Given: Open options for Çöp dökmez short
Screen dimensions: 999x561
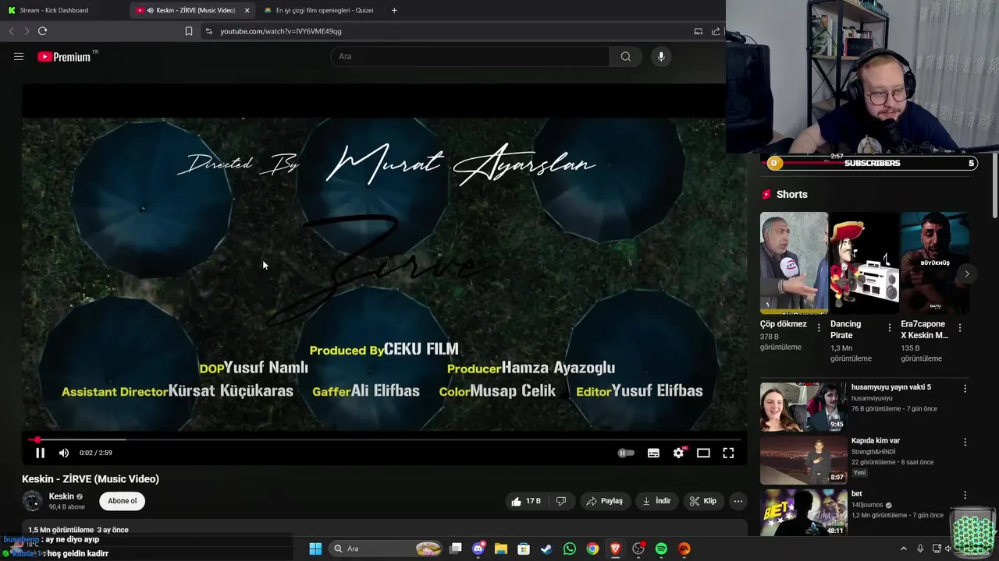Looking at the screenshot, I should click(819, 328).
